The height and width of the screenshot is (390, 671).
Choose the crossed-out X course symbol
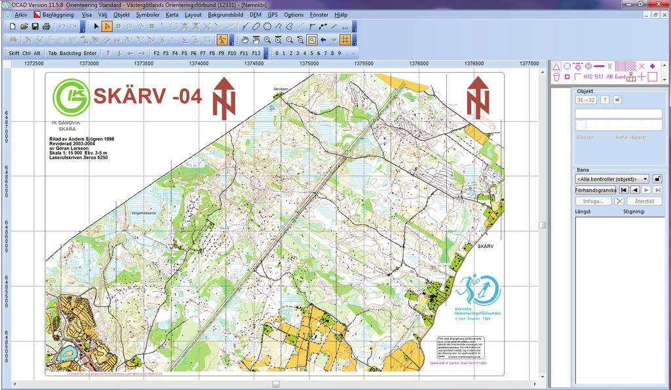[642, 66]
